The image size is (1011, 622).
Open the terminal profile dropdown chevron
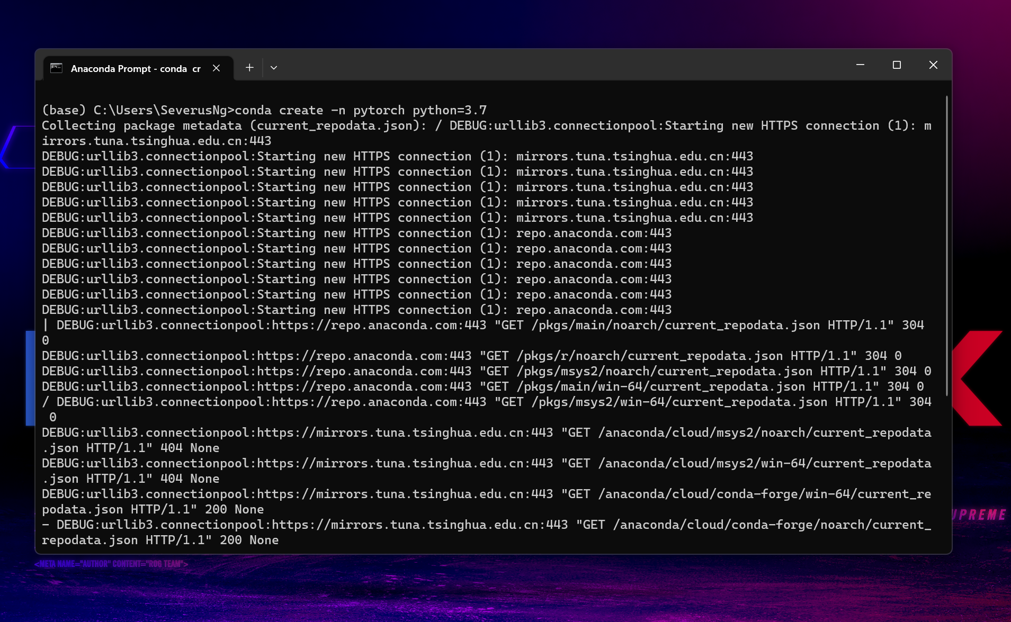click(x=274, y=68)
